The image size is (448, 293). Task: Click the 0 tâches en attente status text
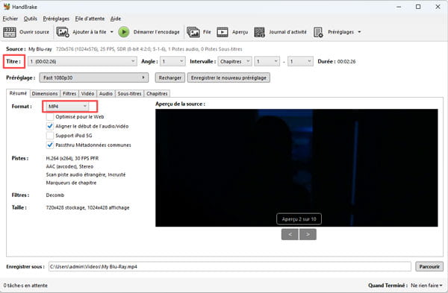[25, 286]
